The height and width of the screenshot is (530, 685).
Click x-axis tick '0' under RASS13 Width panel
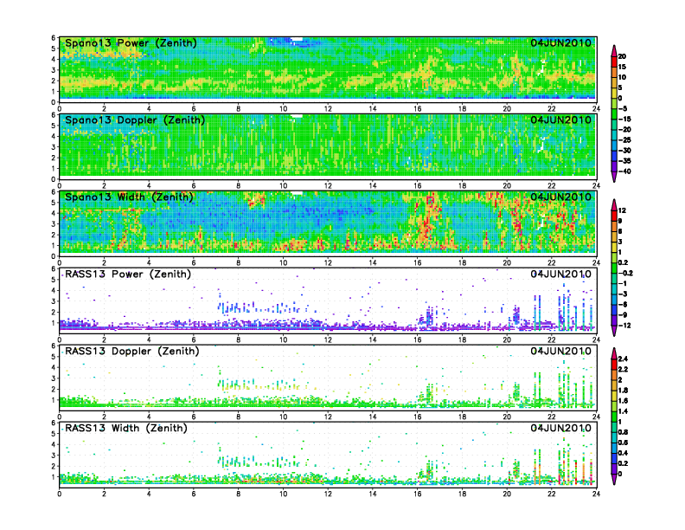[x=60, y=494]
